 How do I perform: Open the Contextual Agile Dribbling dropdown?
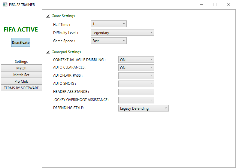click(136, 60)
